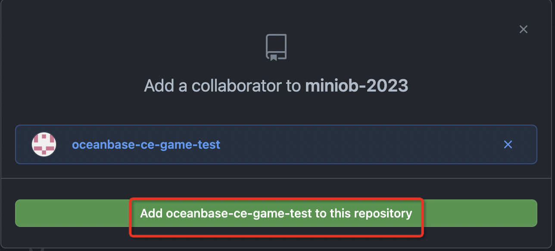Close the Add a collaborator dialog
555x251 pixels.
pos(523,29)
